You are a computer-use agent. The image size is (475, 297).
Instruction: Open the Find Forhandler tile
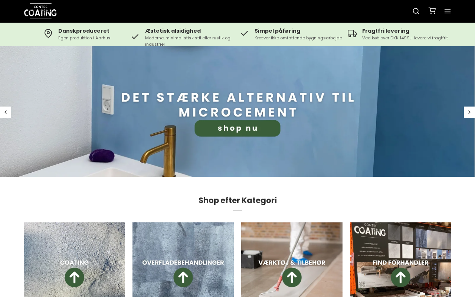[401, 260]
